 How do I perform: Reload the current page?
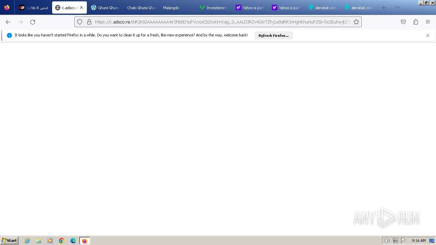tap(33, 22)
